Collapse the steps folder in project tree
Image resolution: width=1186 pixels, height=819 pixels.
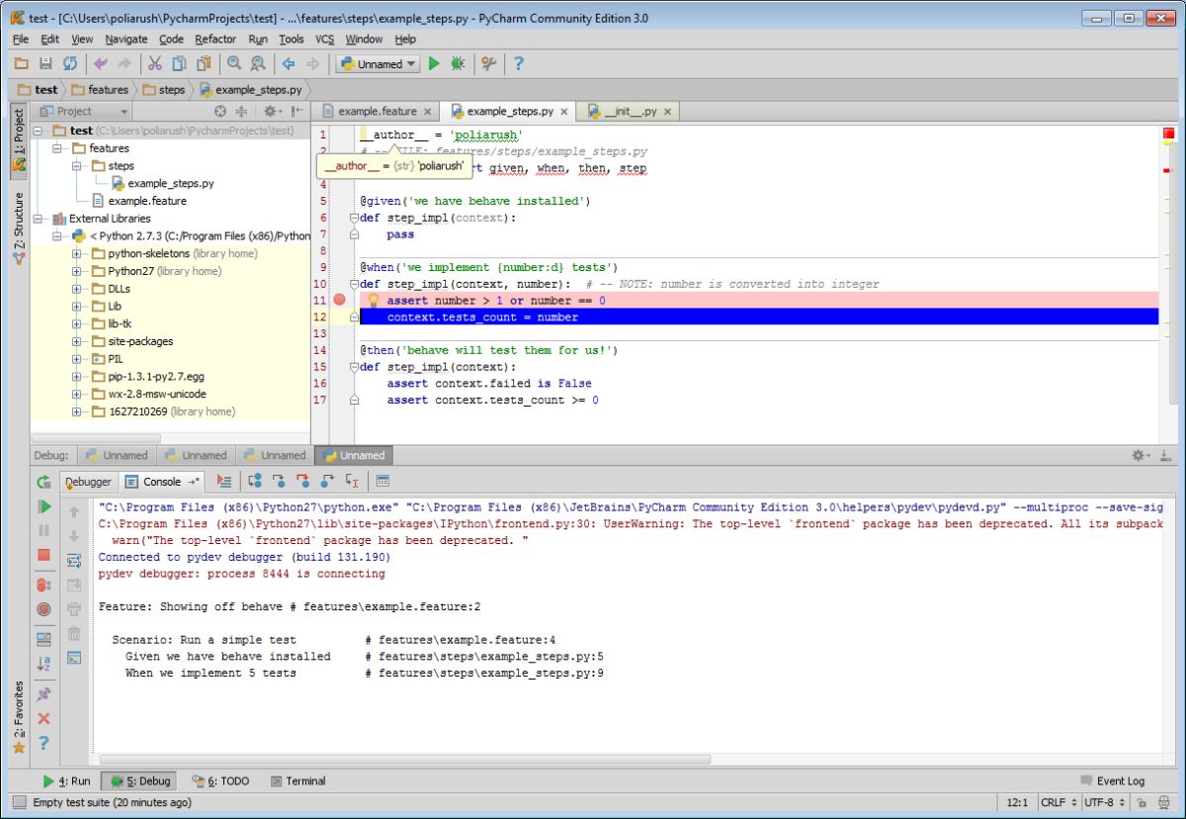click(77, 166)
